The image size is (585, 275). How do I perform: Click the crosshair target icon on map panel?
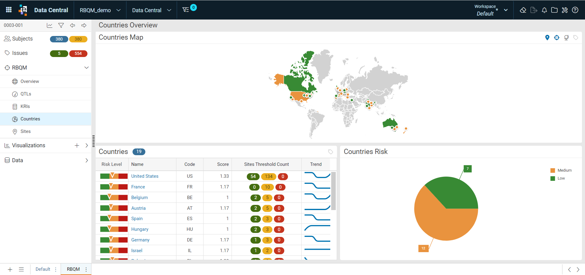557,37
